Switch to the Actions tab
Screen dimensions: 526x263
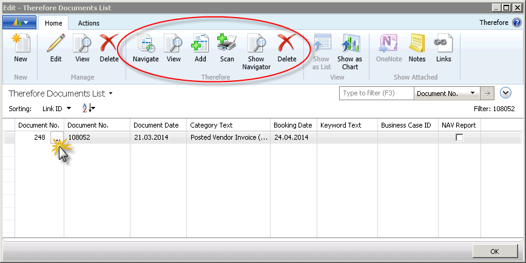pos(89,23)
